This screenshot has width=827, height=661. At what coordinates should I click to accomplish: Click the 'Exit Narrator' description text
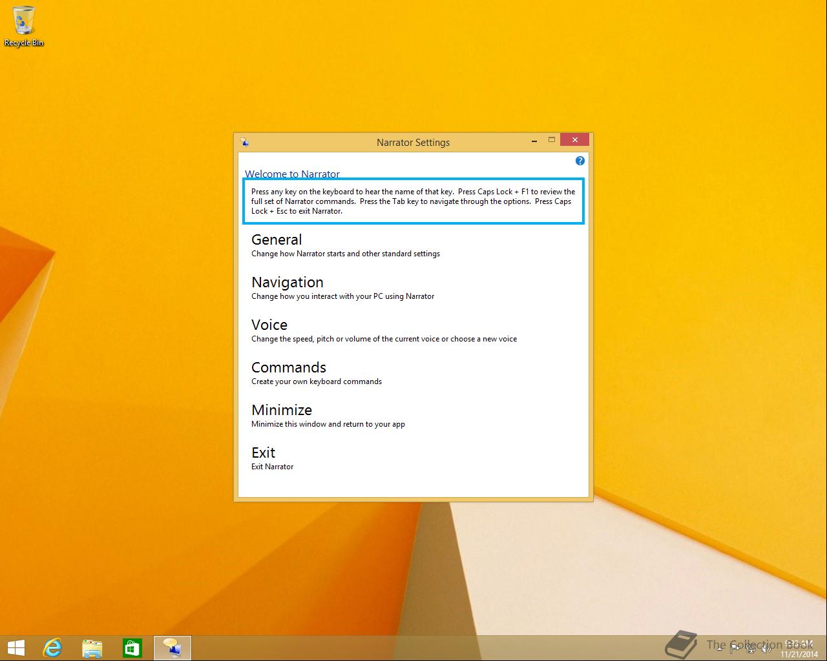point(272,467)
